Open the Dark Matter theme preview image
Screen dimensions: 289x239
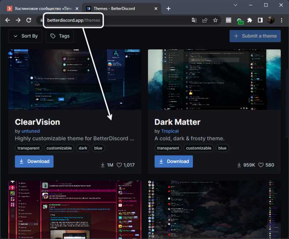(214, 80)
